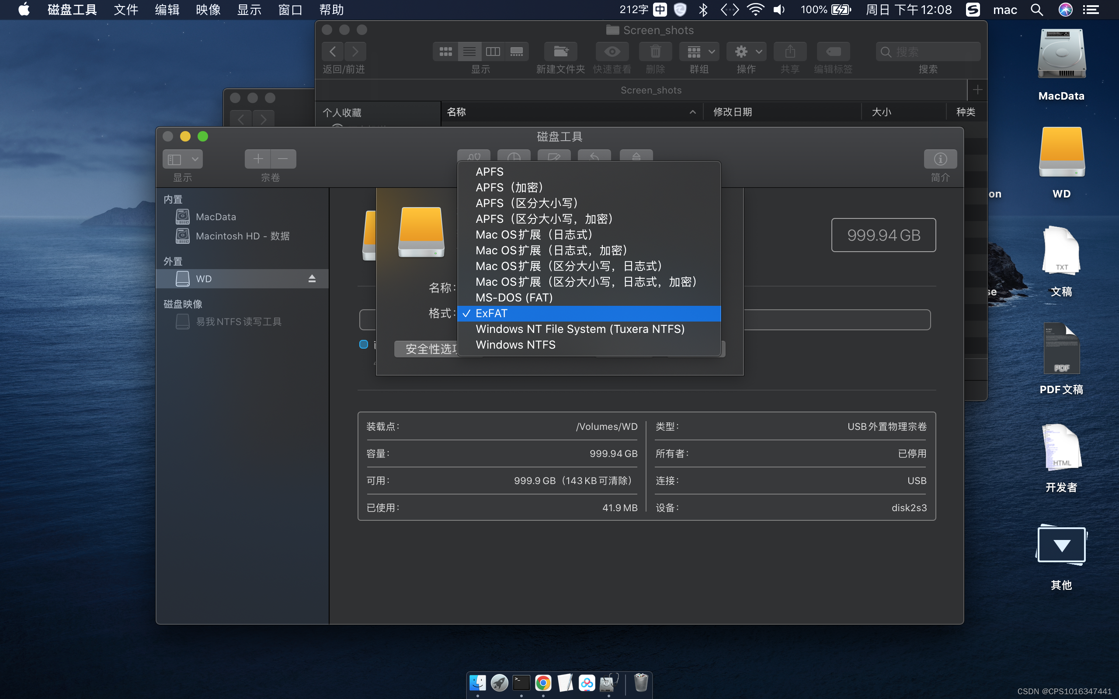
Task: Click the add volume plus button
Action: click(257, 159)
